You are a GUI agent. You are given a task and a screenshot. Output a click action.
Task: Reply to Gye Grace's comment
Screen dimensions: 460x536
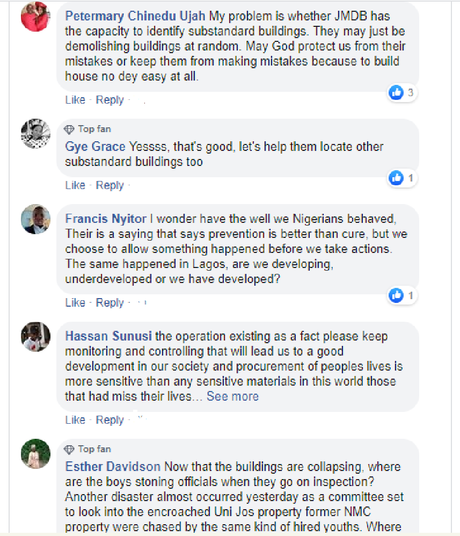point(109,185)
